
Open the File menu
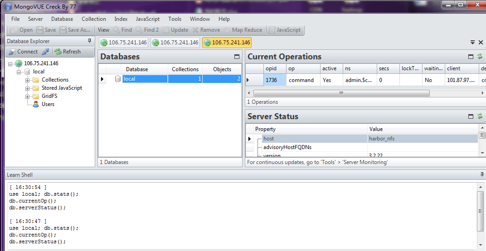[x=15, y=19]
